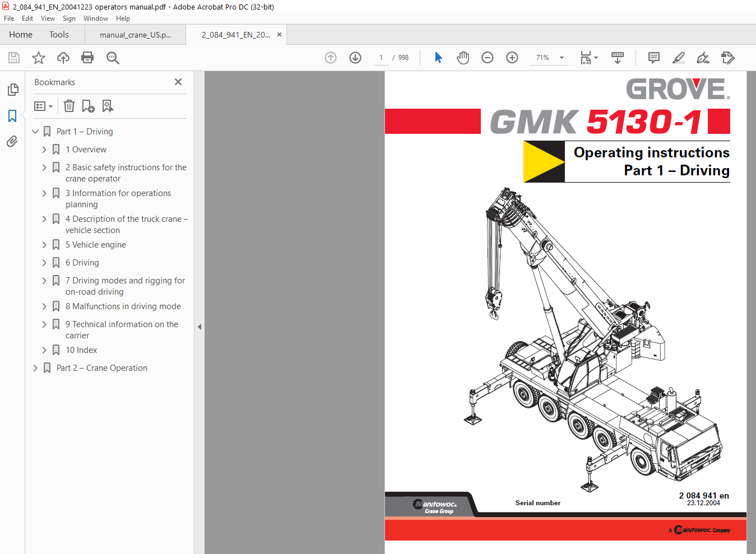This screenshot has width=756, height=554.
Task: Open the Window menu
Action: point(96,18)
